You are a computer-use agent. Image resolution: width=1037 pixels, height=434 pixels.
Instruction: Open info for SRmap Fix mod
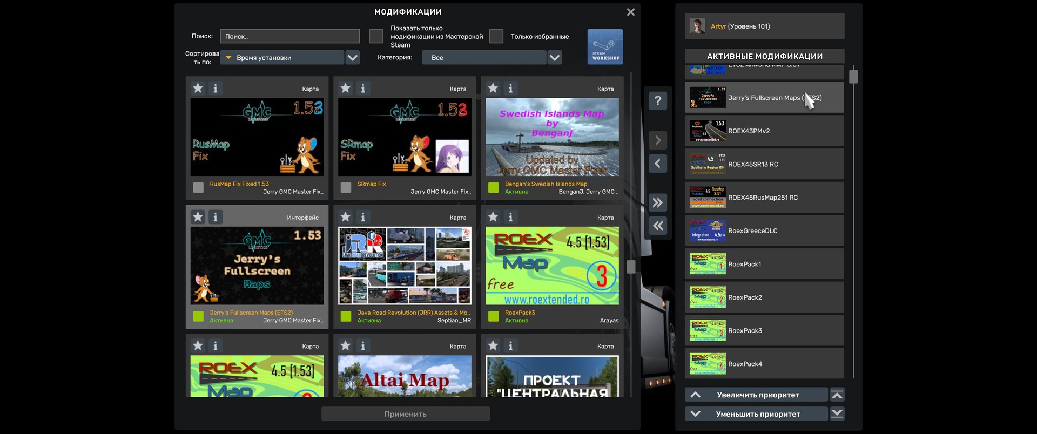pos(363,88)
